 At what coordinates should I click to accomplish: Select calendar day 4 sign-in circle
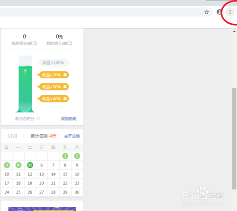(x=18, y=165)
